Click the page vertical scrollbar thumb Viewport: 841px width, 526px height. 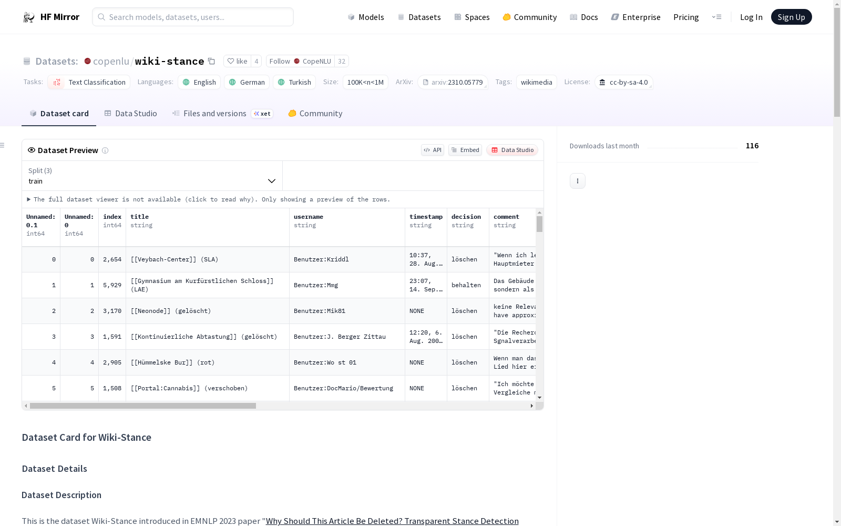pos(837,62)
